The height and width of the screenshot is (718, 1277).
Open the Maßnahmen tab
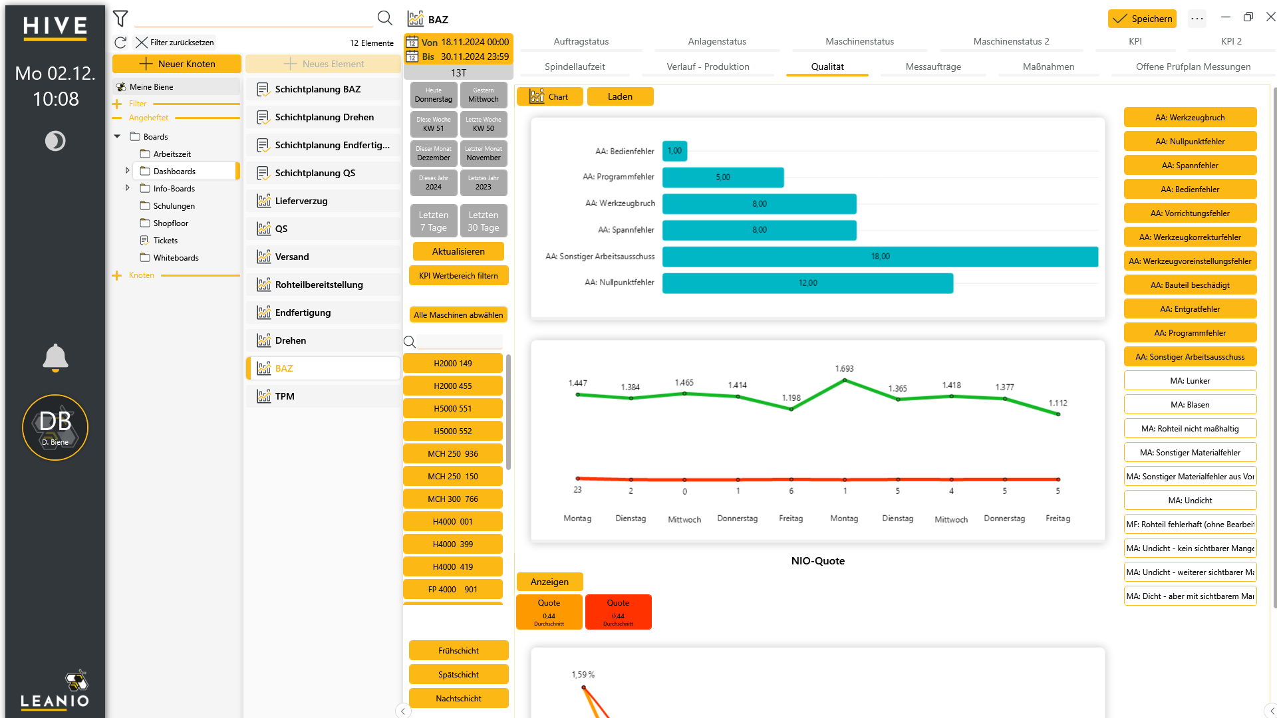point(1048,66)
